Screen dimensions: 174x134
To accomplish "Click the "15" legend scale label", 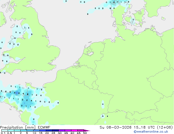I will pos(41,133).
